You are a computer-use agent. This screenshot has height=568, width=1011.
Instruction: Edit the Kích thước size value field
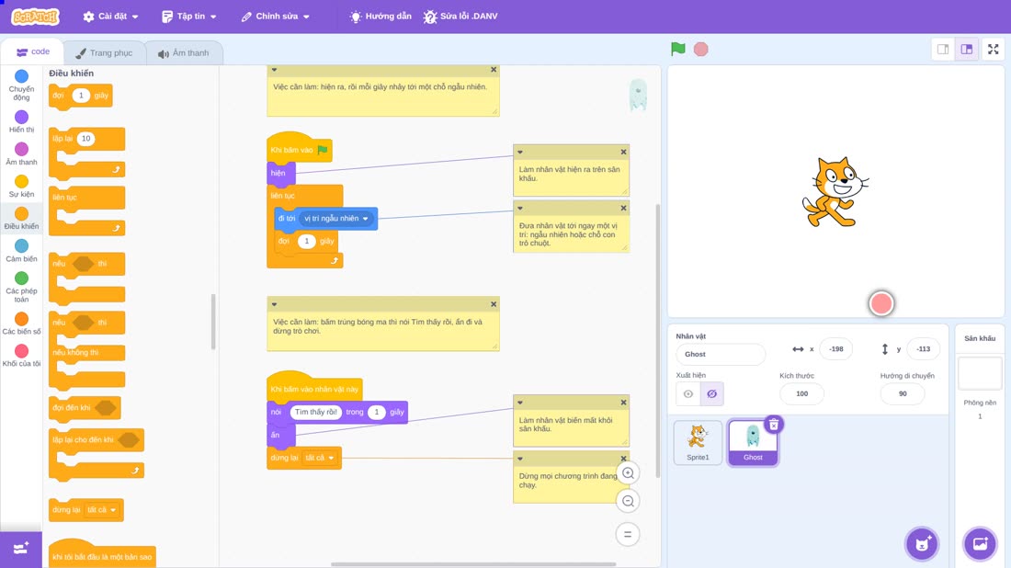coord(801,394)
